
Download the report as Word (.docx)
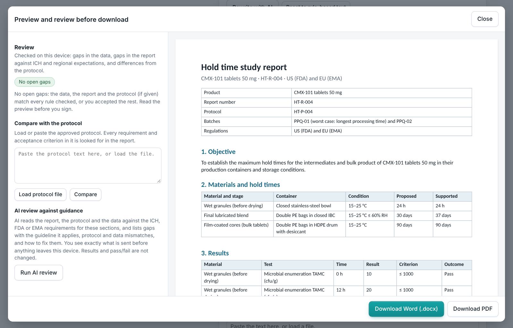pyautogui.click(x=406, y=309)
